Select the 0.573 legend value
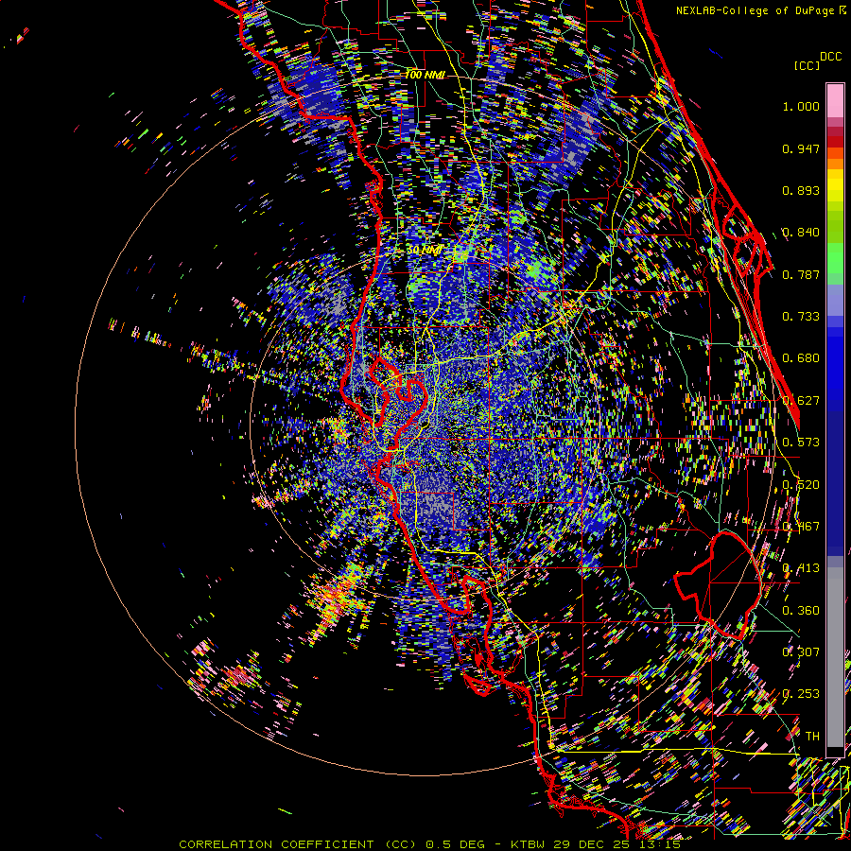Screen dimensions: 851x851 point(801,443)
